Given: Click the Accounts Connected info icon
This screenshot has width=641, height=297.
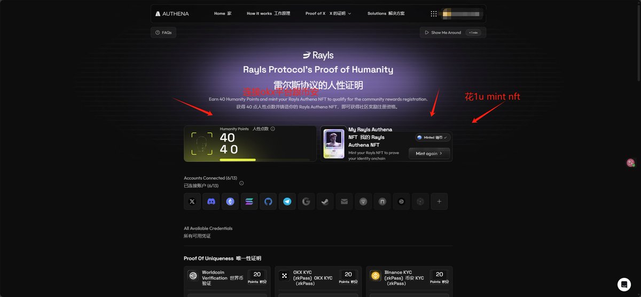Looking at the screenshot, I should click(241, 183).
